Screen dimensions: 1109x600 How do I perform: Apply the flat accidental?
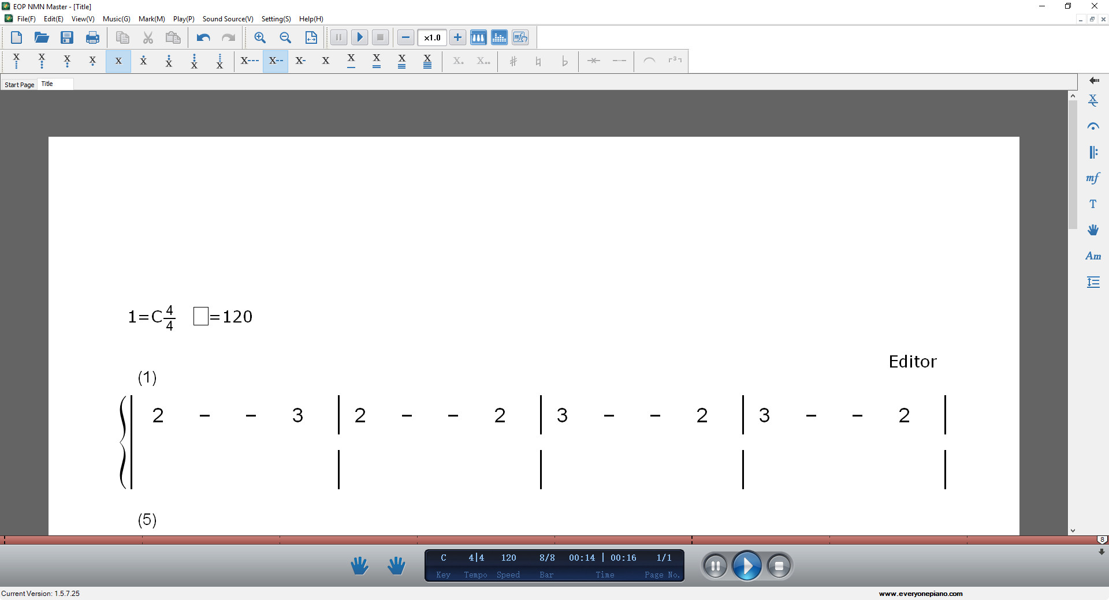564,61
